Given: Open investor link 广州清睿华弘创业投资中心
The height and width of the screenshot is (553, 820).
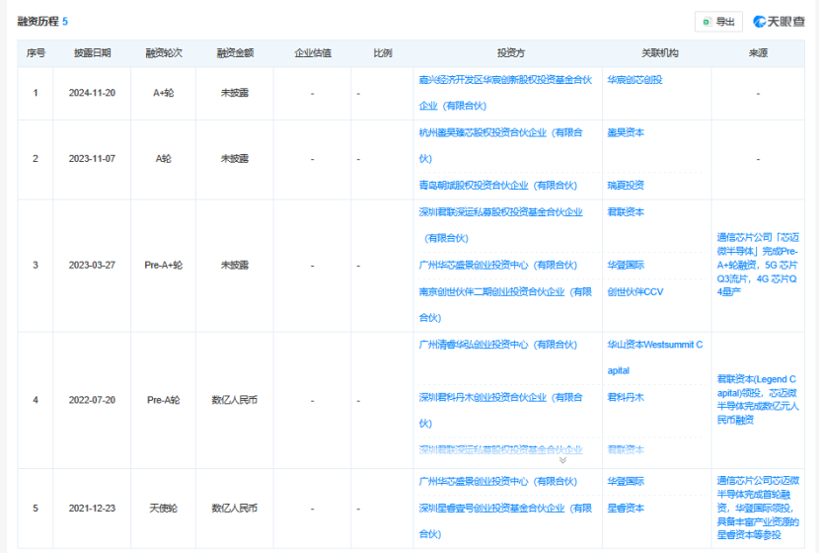Looking at the screenshot, I should click(x=498, y=345).
